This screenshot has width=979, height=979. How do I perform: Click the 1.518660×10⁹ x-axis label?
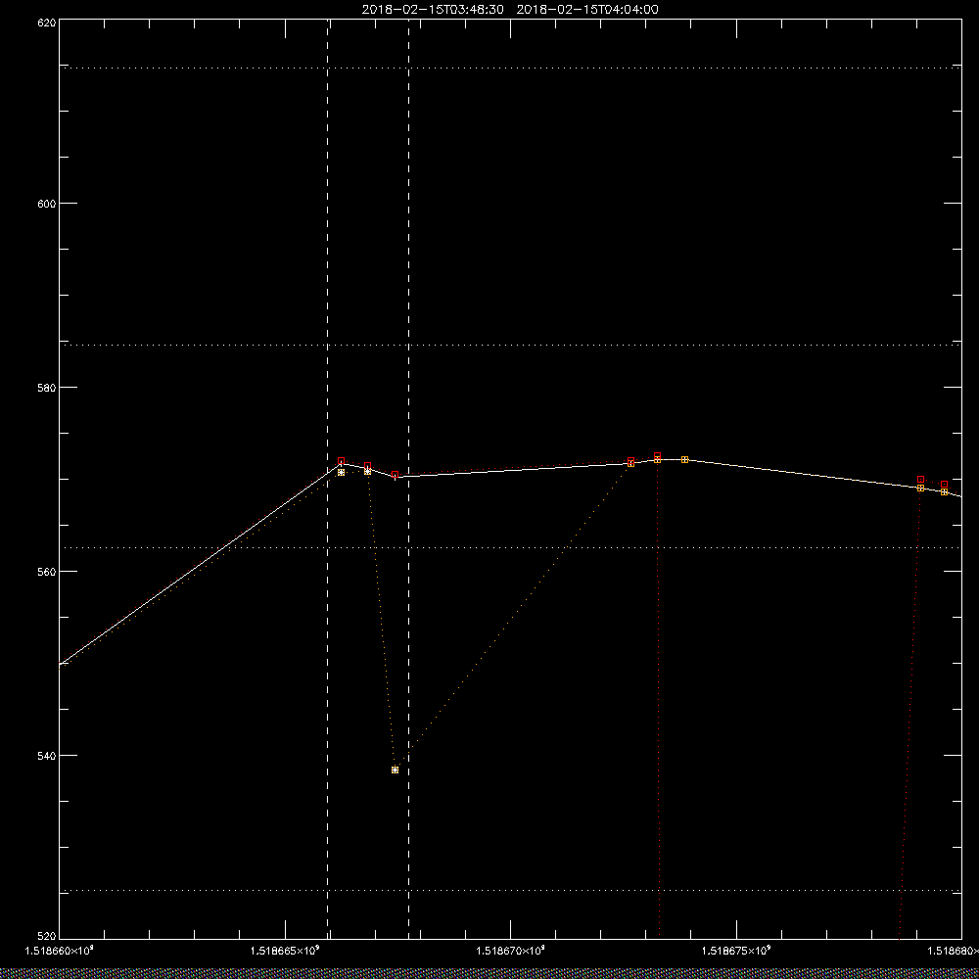pos(59,951)
